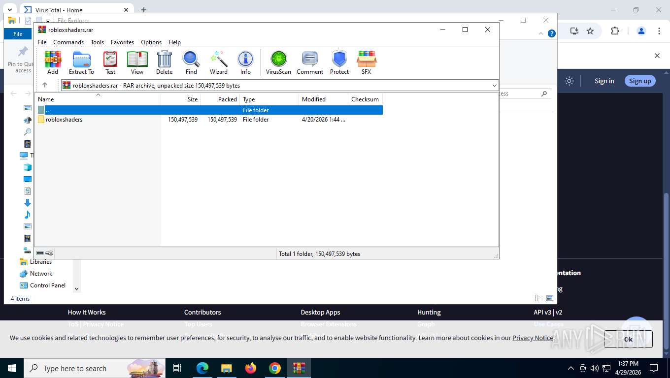Open the View toolbar icon
Screen dimensions: 670x378
tap(137, 63)
